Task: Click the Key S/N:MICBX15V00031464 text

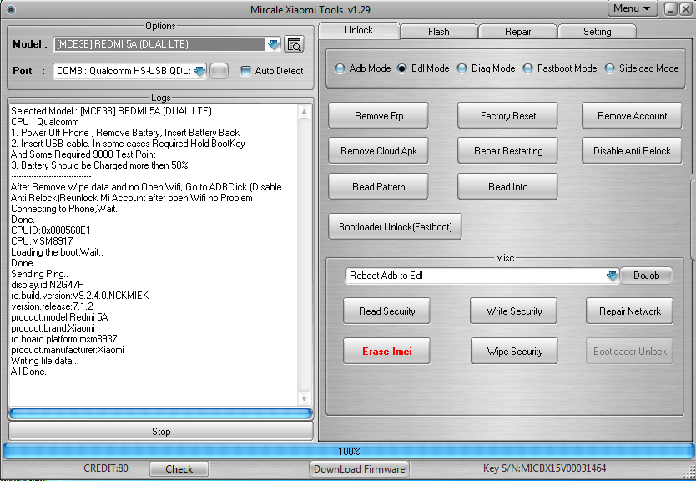Action: click(544, 468)
